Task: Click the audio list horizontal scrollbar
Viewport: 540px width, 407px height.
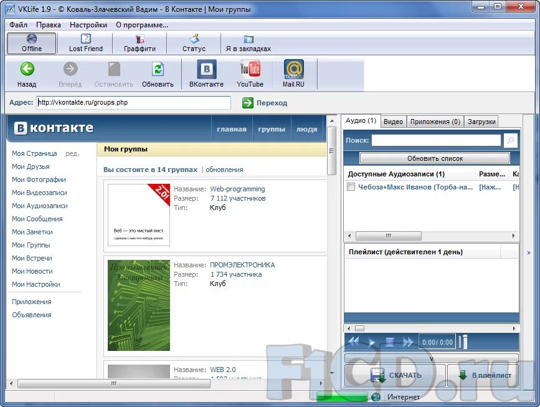Action: click(x=432, y=236)
